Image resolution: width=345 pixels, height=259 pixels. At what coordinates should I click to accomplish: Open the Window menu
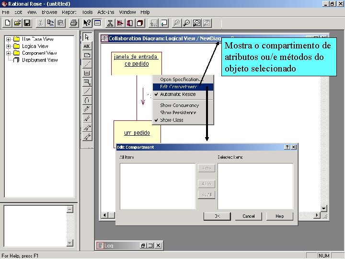(x=127, y=12)
